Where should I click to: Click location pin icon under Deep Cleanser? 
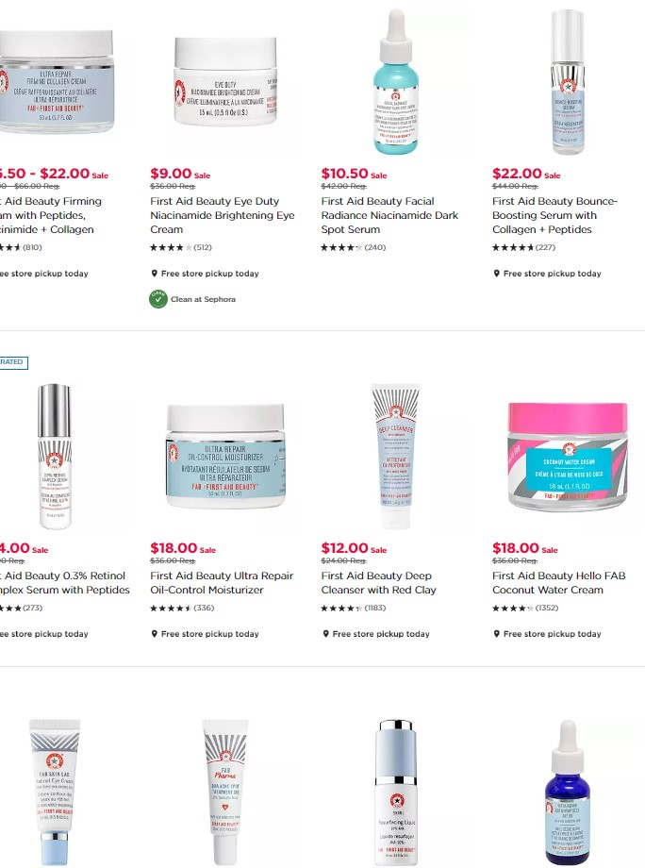tap(326, 634)
